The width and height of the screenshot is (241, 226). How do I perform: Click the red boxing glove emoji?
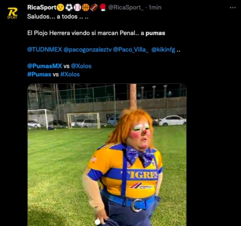coord(103,8)
